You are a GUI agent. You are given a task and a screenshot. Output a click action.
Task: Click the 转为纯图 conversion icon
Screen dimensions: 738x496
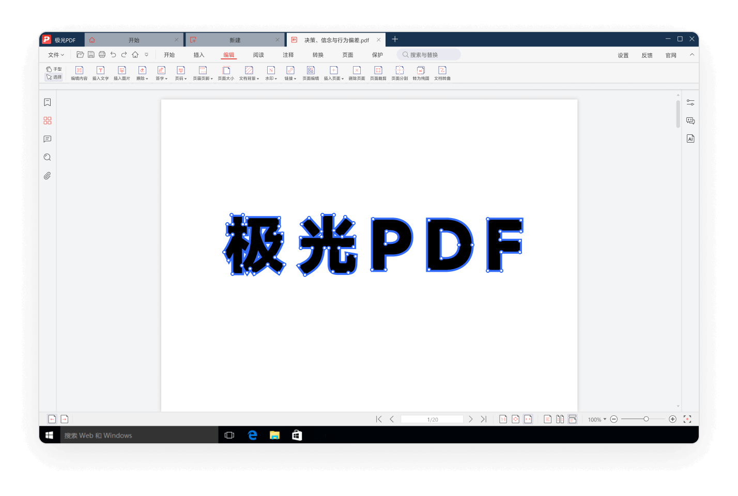(x=420, y=73)
